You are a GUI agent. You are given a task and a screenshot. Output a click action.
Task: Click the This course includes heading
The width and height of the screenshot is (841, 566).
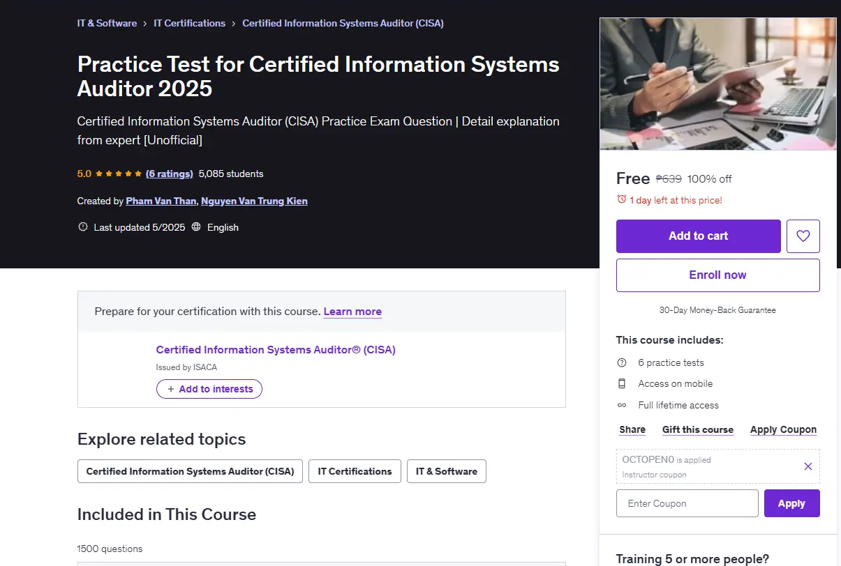point(670,340)
